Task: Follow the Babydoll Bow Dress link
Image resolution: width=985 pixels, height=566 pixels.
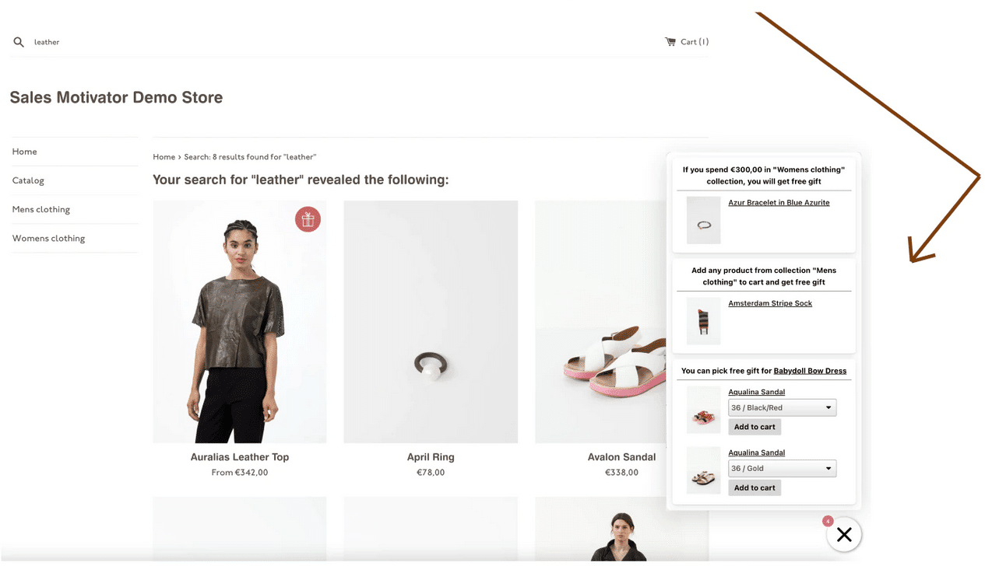Action: pos(810,371)
